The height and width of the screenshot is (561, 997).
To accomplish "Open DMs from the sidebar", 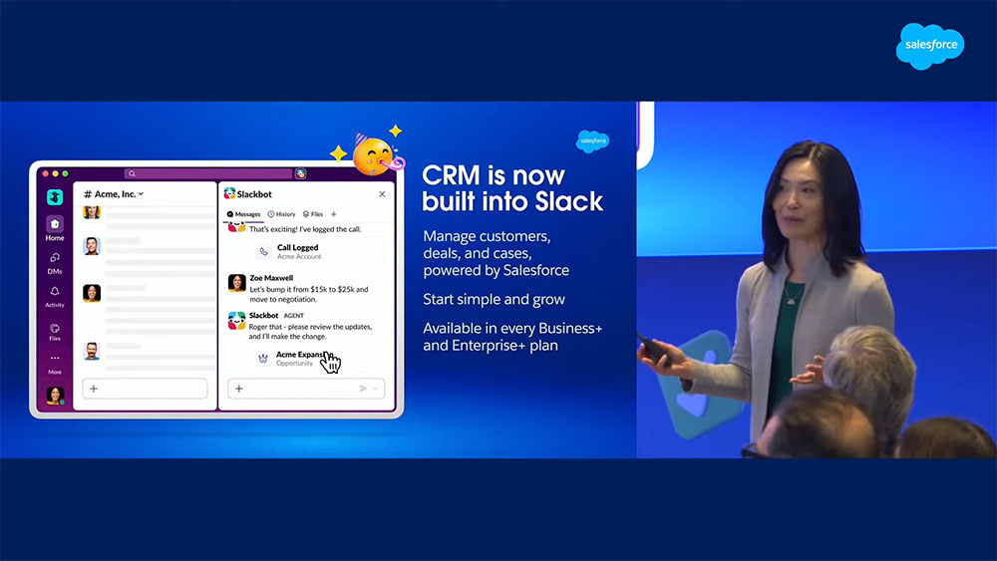I will point(55,259).
